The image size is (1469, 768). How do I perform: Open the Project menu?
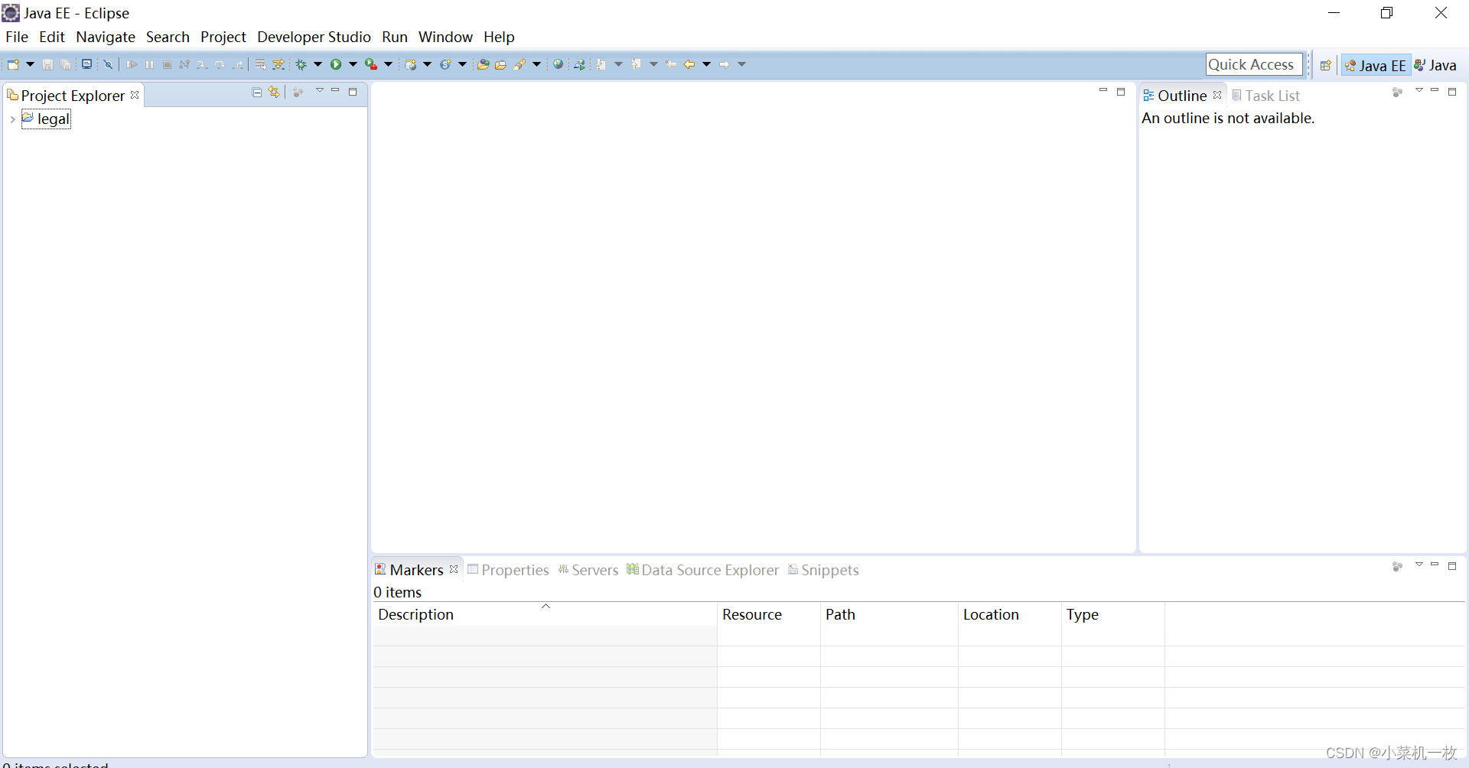[223, 37]
